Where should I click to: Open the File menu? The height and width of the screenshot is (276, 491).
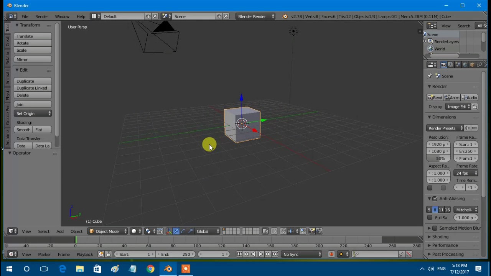click(x=25, y=16)
